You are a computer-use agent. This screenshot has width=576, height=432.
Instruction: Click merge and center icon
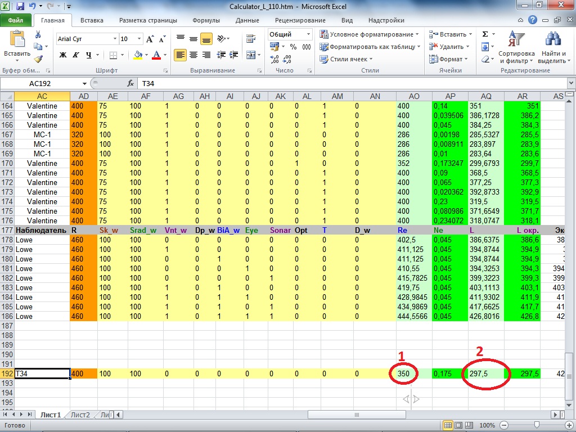[251, 55]
